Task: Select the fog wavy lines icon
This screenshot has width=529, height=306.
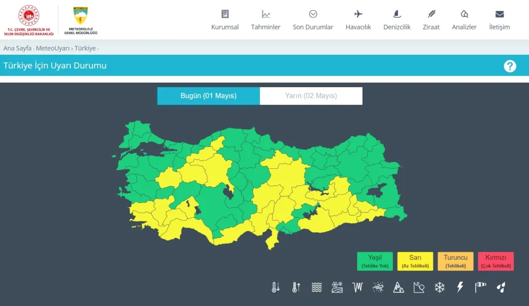Action: point(317,287)
